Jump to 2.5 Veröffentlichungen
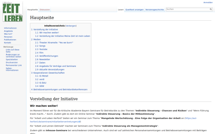This screenshot has width=215, height=134. click(x=47, y=56)
